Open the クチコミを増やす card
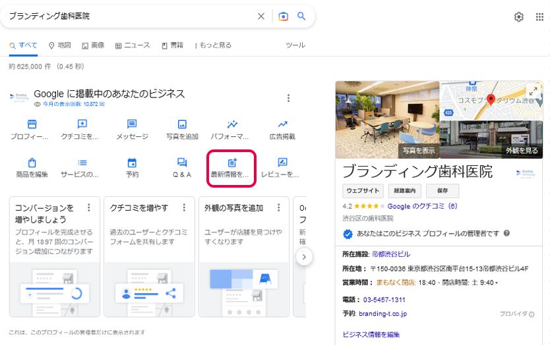550x345 pixels. pos(150,257)
